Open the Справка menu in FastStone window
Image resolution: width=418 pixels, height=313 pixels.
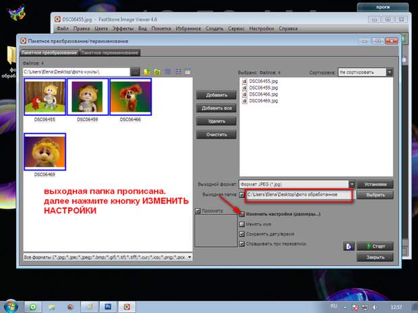(x=288, y=28)
